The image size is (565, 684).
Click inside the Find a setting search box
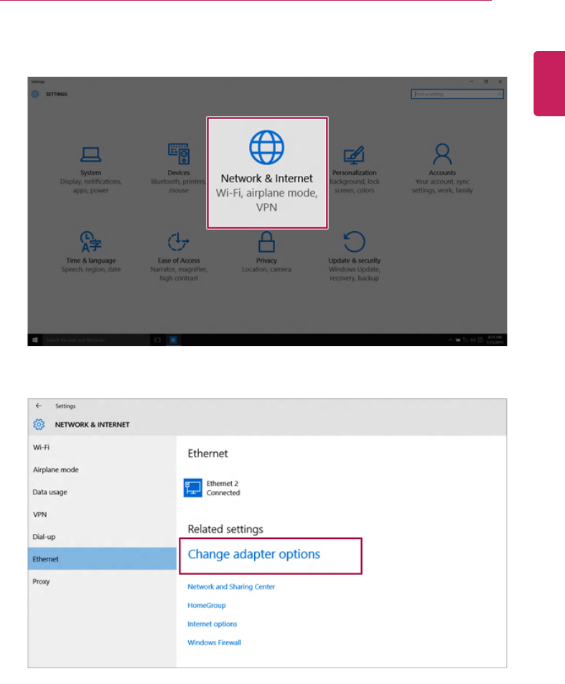457,94
